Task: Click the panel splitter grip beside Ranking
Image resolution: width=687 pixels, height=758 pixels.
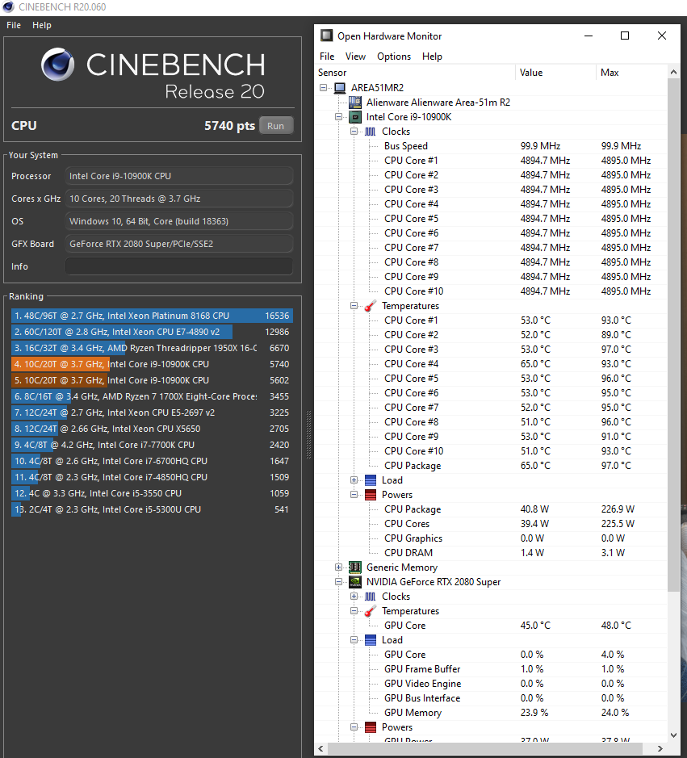Action: [x=309, y=434]
